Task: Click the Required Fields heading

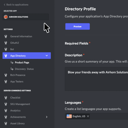Action: point(77,44)
